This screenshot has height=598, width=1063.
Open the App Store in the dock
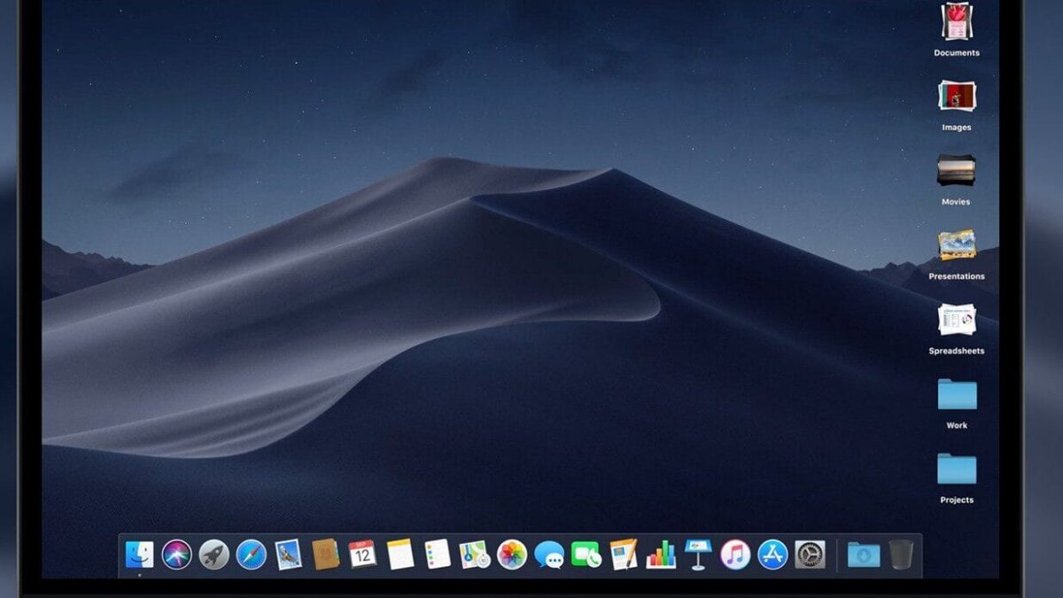point(772,555)
